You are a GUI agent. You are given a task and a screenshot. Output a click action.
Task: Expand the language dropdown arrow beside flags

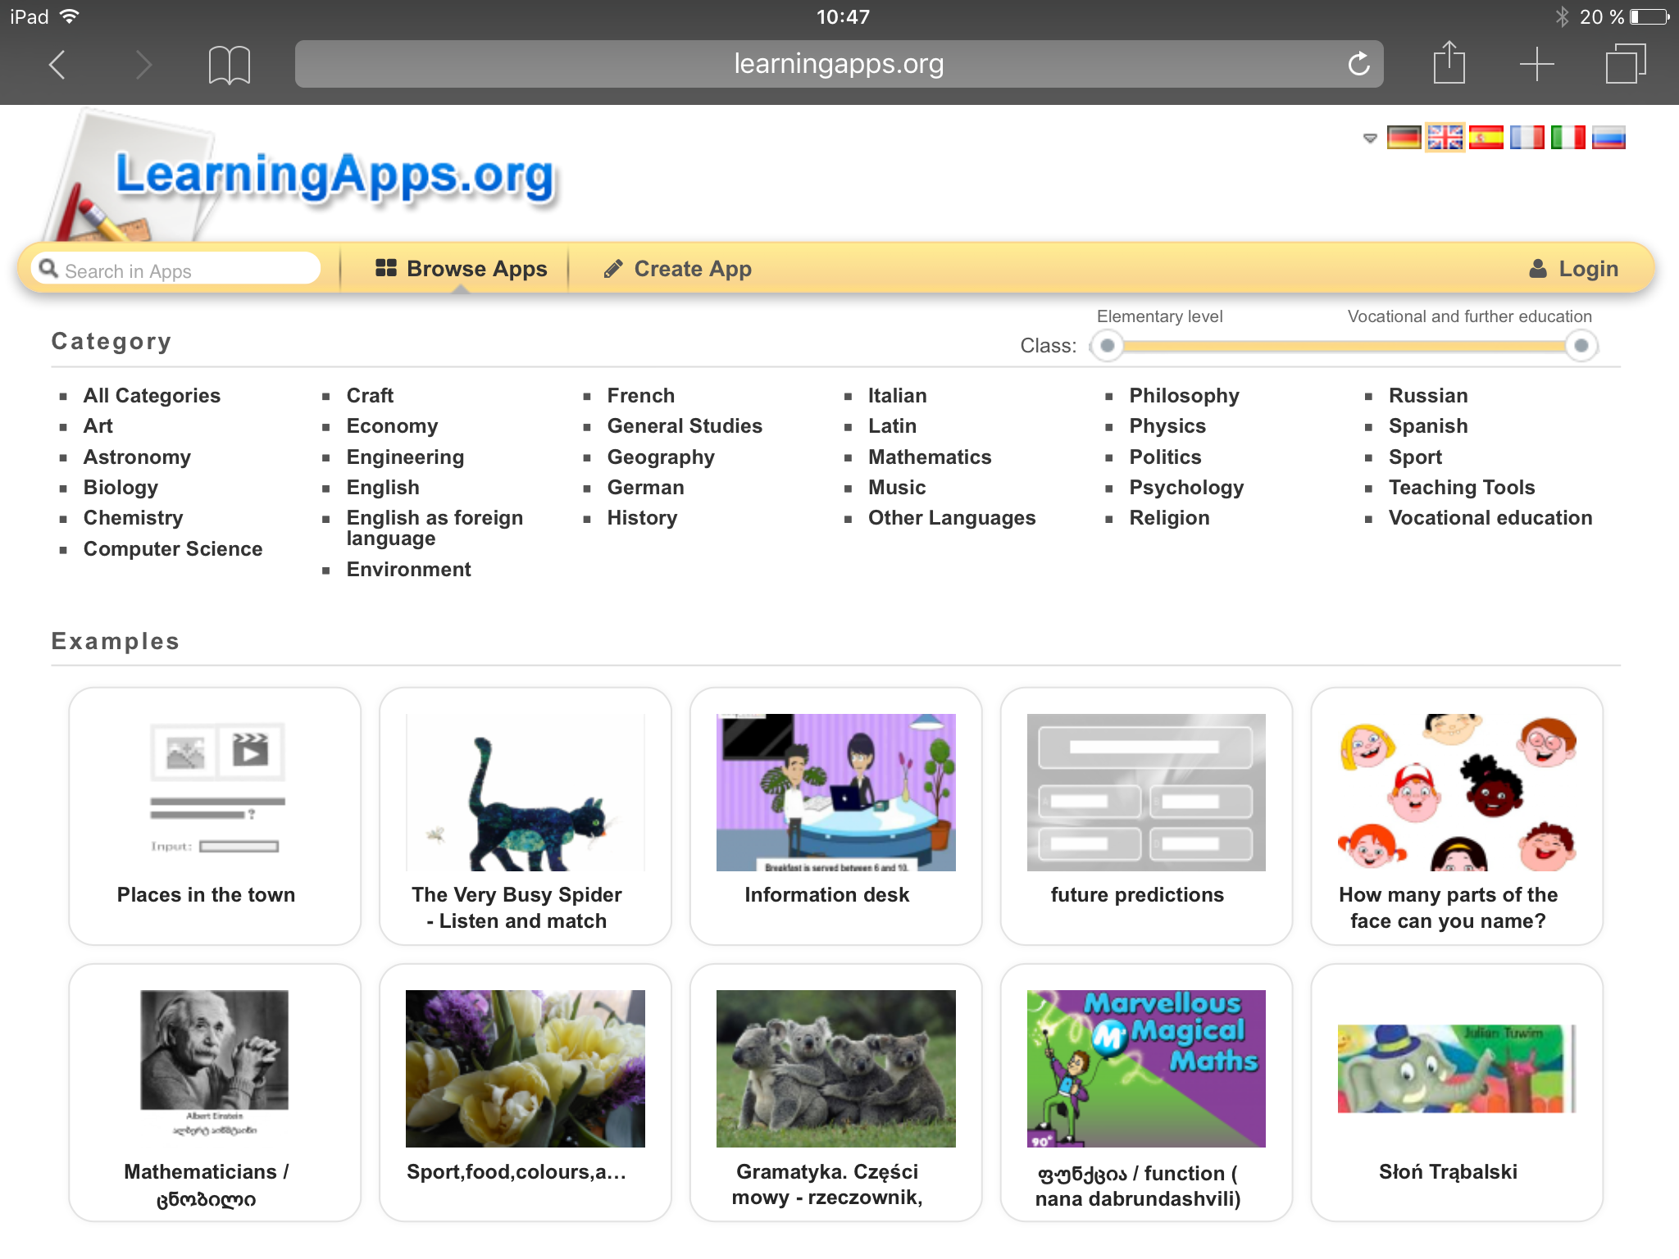coord(1369,138)
